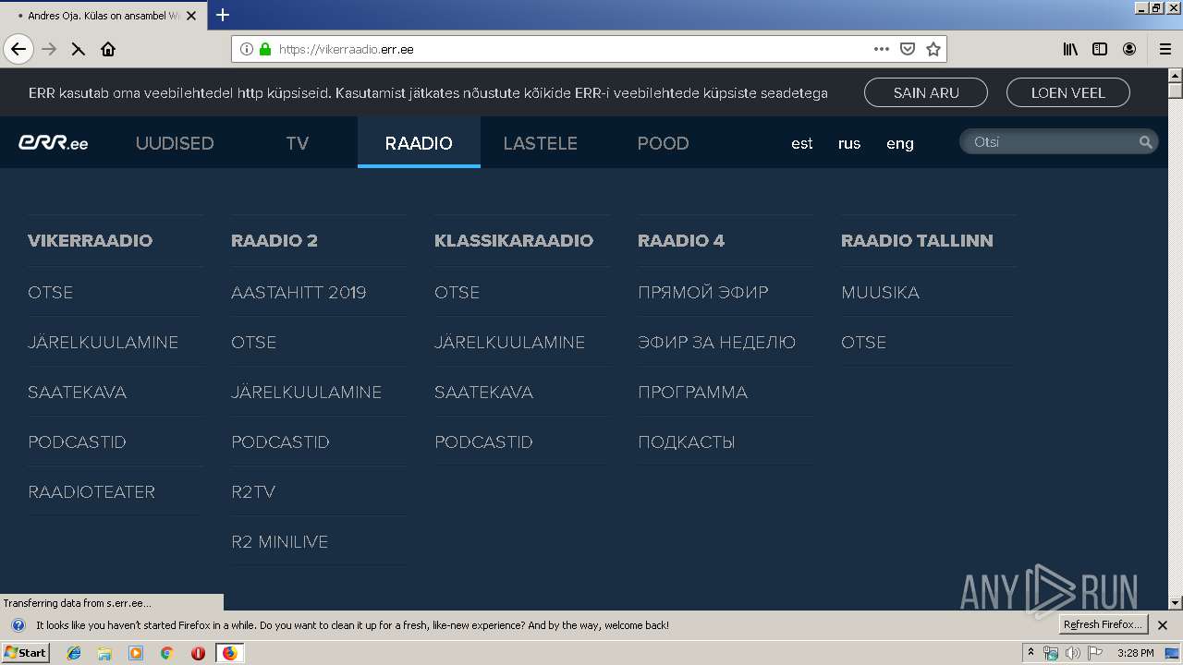The image size is (1183, 665).
Task: Show hidden tray icons arrow
Action: (x=1031, y=653)
